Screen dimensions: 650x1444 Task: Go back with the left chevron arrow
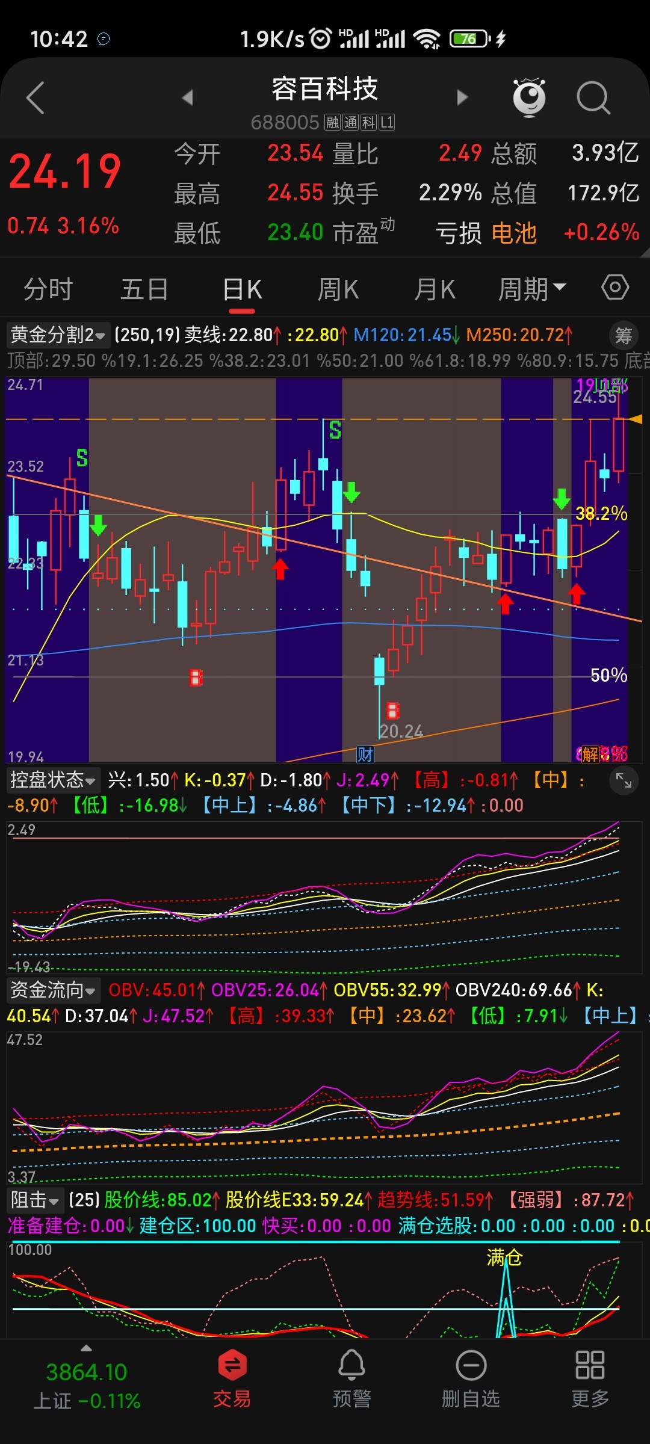[36, 97]
